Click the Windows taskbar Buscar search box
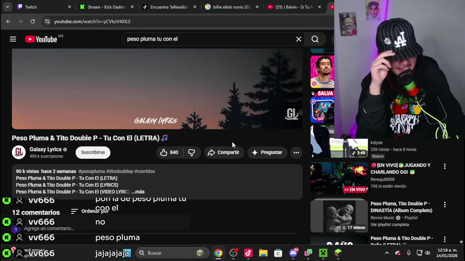 tap(172, 253)
